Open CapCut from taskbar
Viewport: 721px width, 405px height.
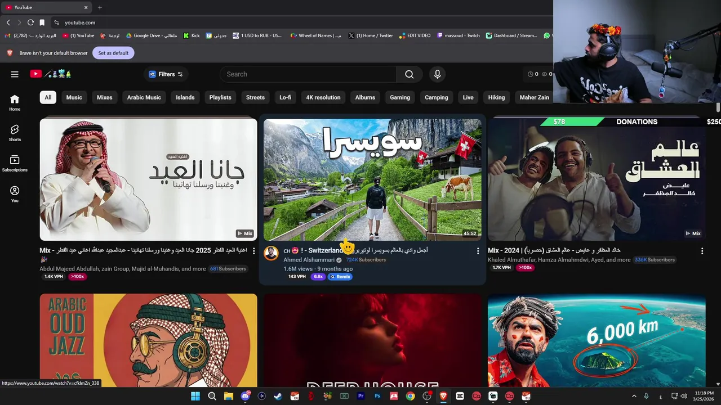pos(460,396)
